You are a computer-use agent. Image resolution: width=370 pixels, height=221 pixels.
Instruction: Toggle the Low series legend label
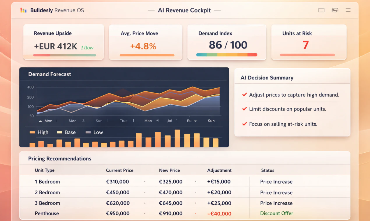[98, 132]
